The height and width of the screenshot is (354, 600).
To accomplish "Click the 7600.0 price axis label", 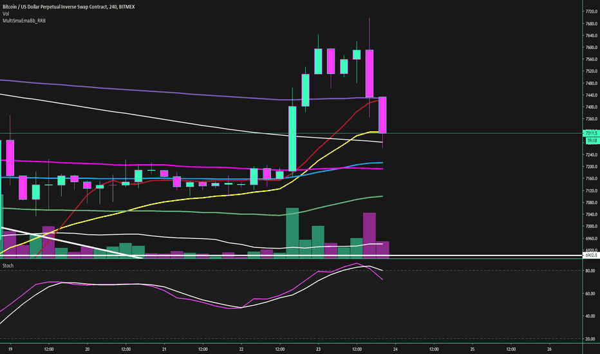I will tap(591, 48).
